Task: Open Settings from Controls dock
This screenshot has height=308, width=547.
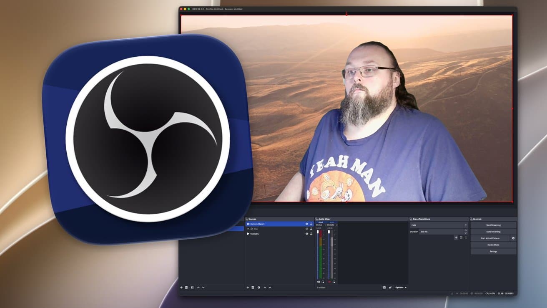Action: click(x=494, y=251)
